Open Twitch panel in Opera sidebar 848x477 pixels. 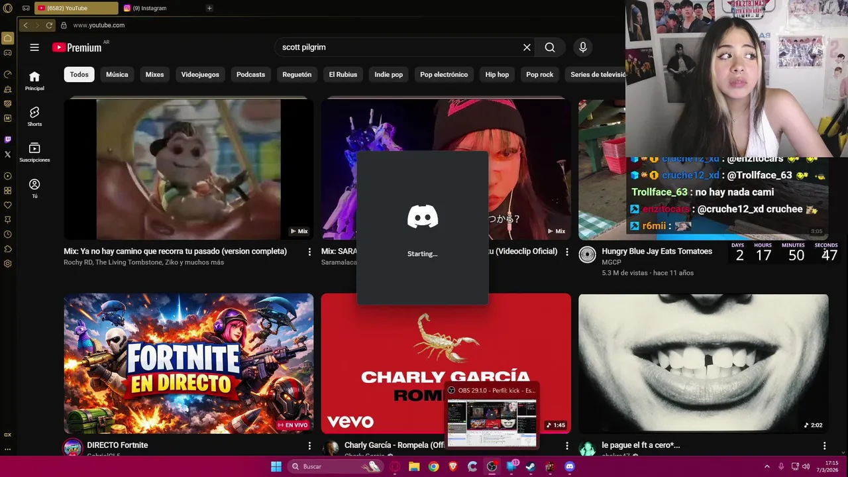[8, 140]
